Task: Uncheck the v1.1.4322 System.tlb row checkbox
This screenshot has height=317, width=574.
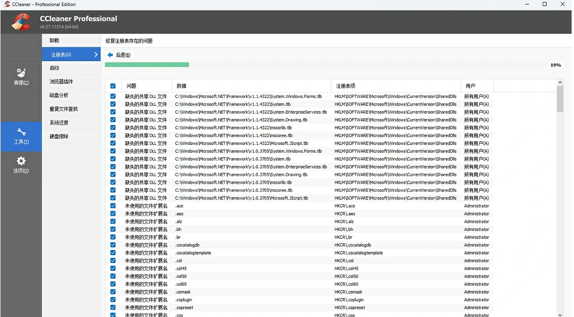Action: click(x=113, y=104)
